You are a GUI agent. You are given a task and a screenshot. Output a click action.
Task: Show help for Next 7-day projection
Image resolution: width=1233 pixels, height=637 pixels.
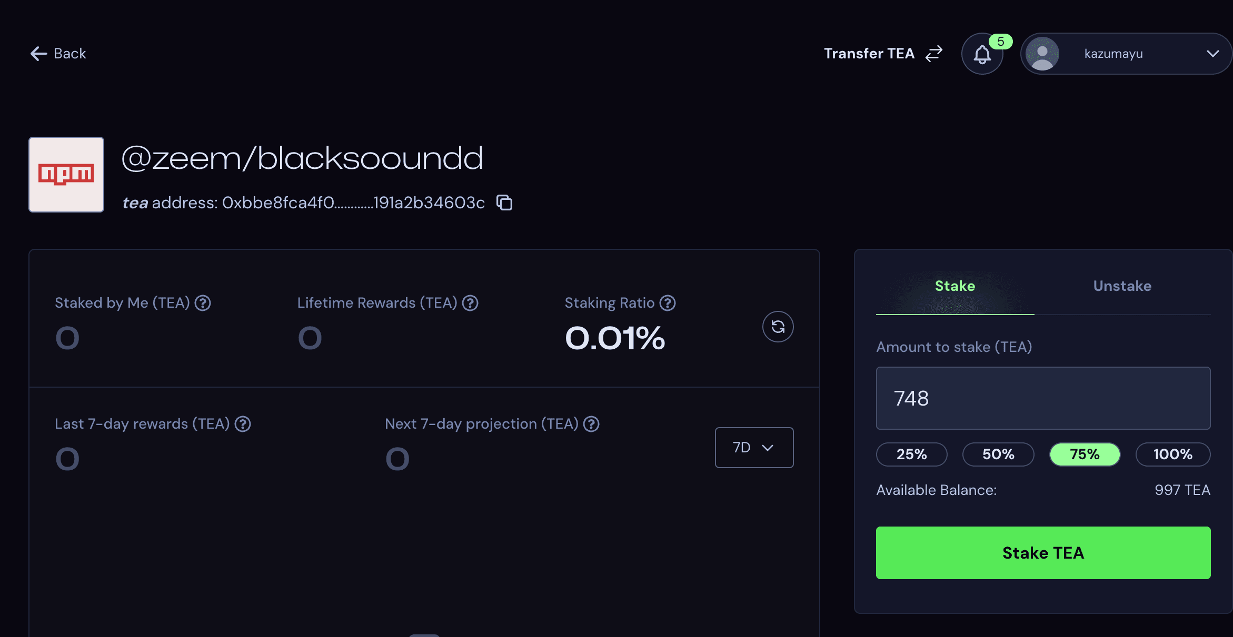coord(591,424)
